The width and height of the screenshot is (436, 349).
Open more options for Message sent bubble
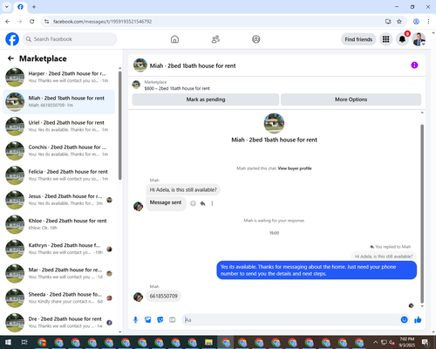click(x=212, y=203)
